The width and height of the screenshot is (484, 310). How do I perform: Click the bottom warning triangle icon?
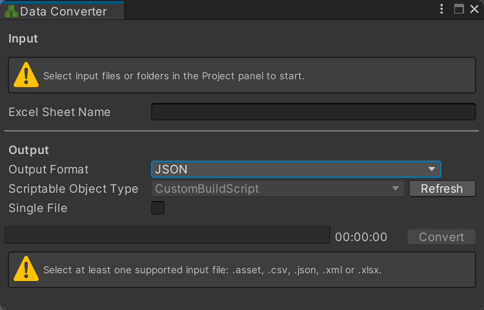(x=26, y=269)
